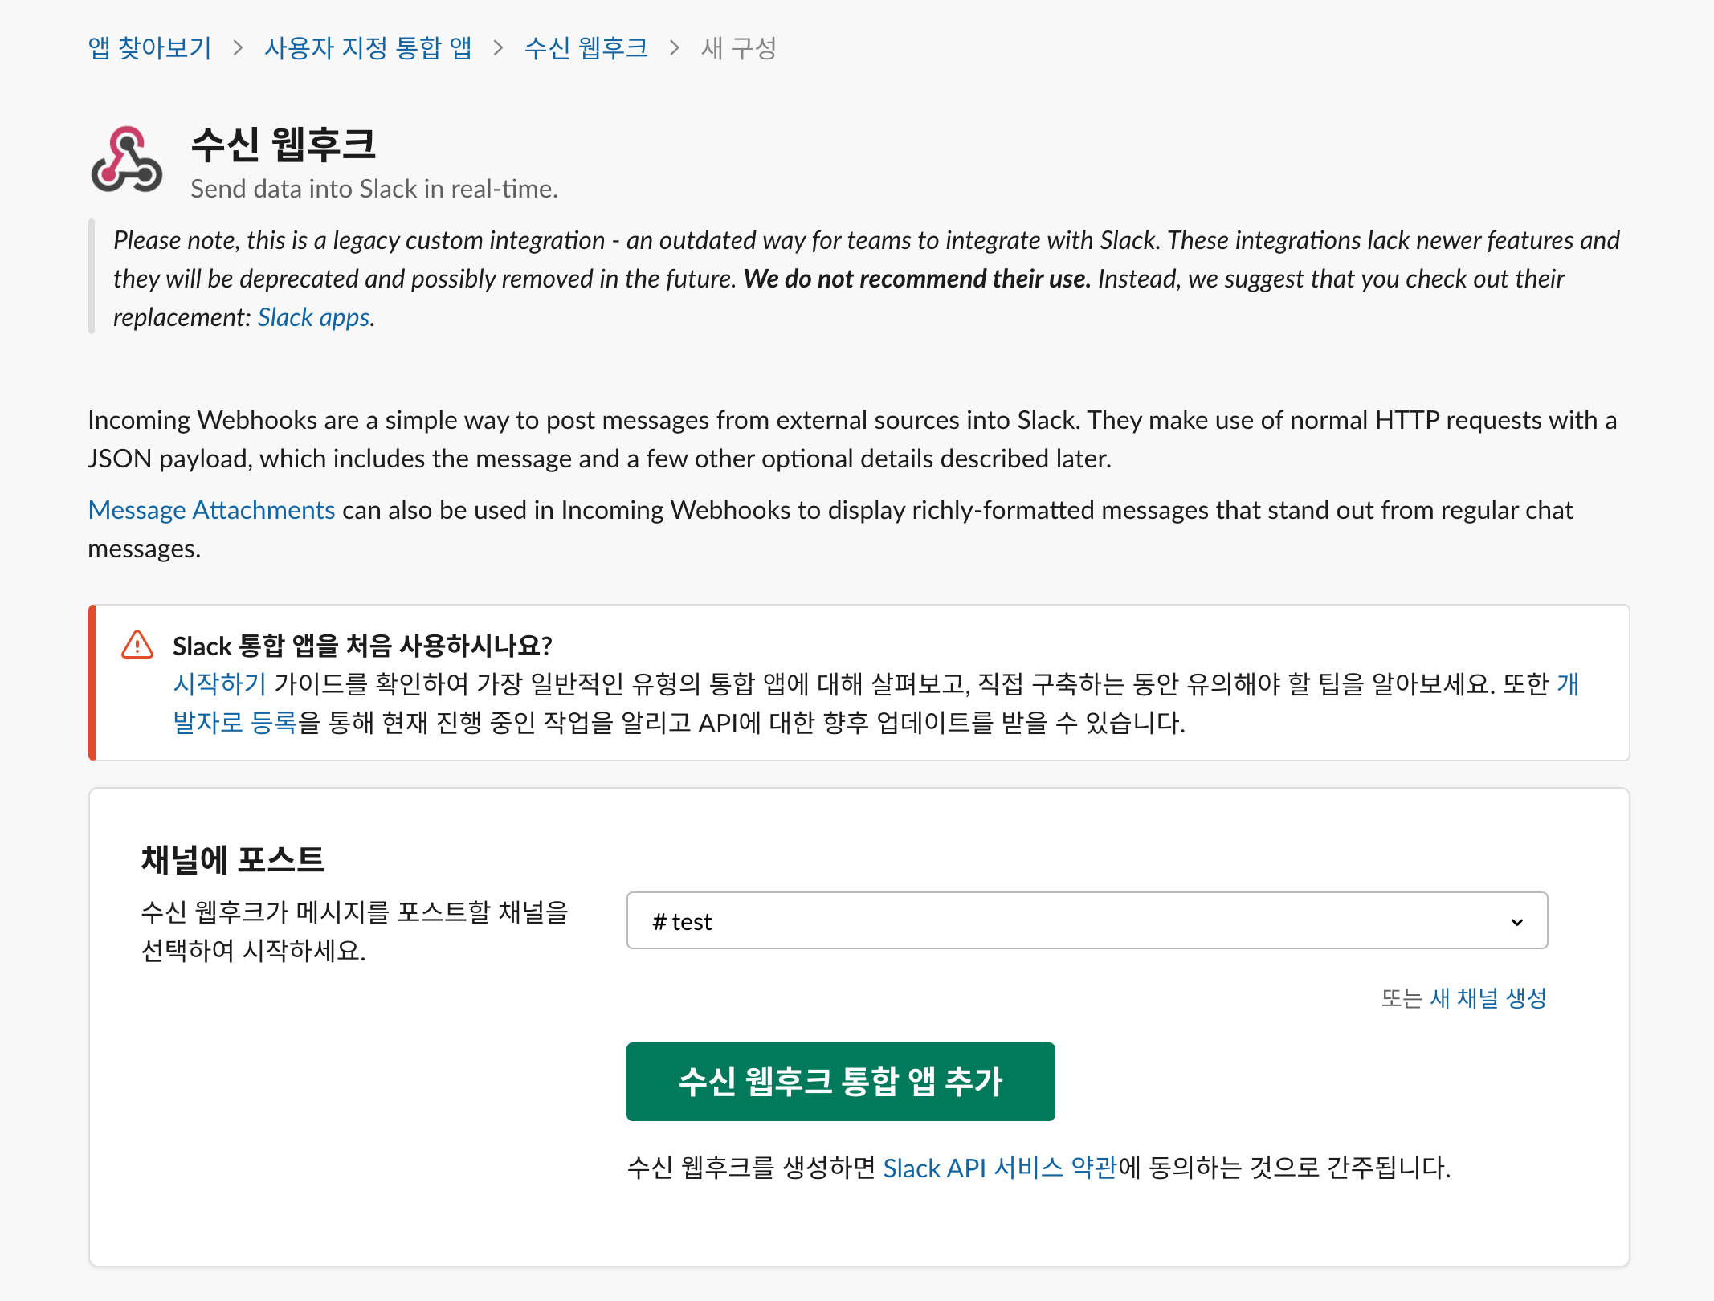Screen dimensions: 1714x1301
Task: Click chevron separator before 새 구성
Action: click(675, 48)
